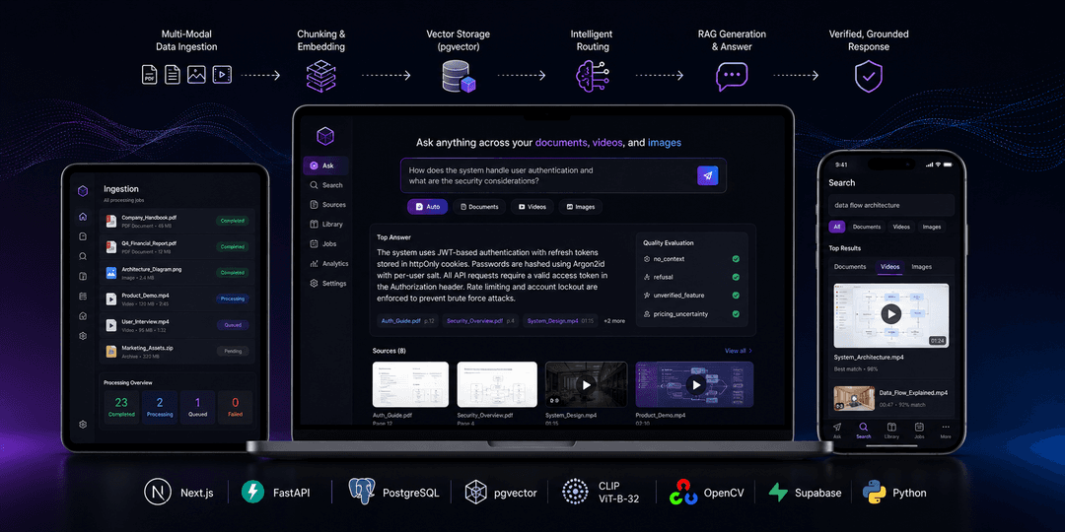Switch to the Documents tab under Top Results

(x=850, y=267)
